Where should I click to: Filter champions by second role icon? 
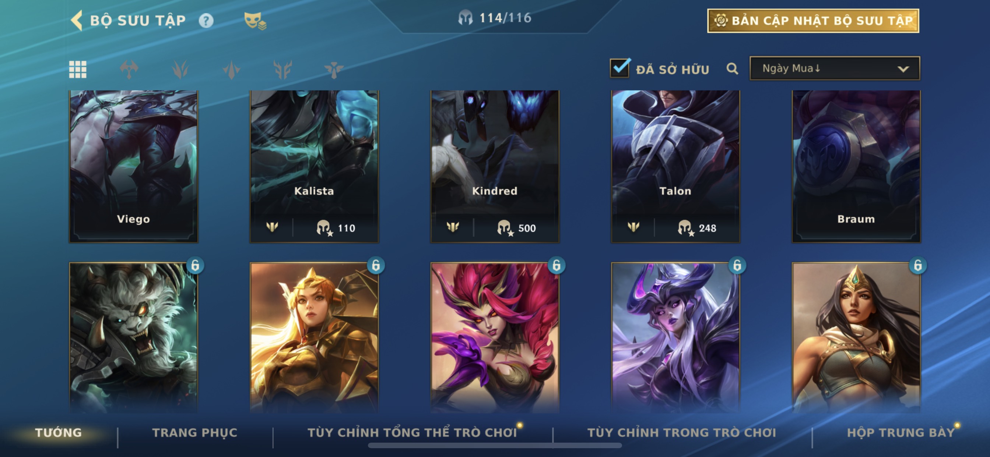click(x=180, y=70)
